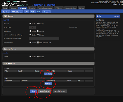This screenshot has width=123, height=102.
Task: Click the Public column header
Action: pos(59,71)
